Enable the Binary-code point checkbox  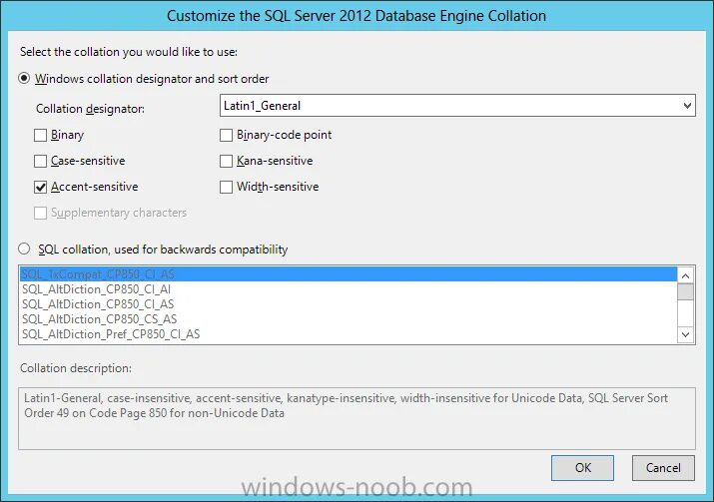pyautogui.click(x=226, y=135)
